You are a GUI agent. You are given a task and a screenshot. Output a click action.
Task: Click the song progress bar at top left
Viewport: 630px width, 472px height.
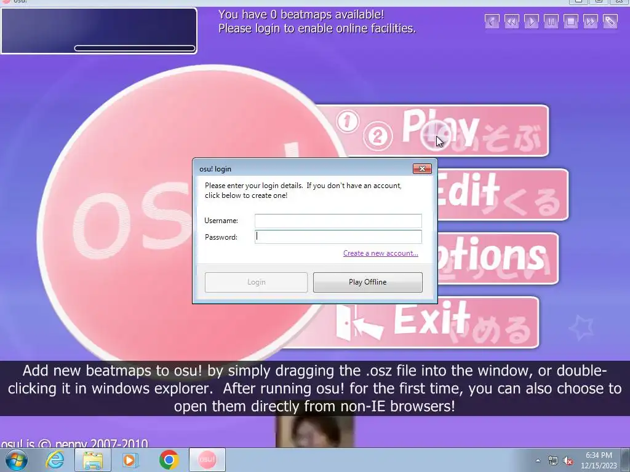tap(135, 48)
